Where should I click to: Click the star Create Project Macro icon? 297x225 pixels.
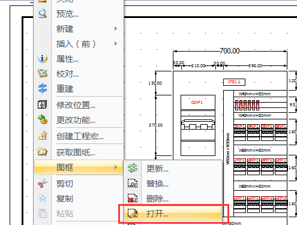pyautogui.click(x=43, y=136)
